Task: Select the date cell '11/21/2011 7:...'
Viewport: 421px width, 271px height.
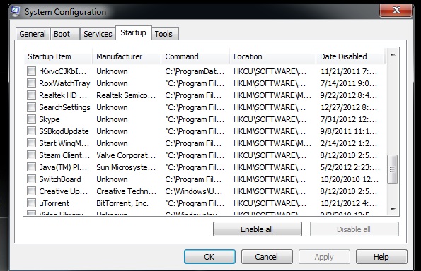Action: (x=349, y=71)
